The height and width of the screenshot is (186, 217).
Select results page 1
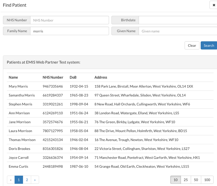(x=19, y=180)
